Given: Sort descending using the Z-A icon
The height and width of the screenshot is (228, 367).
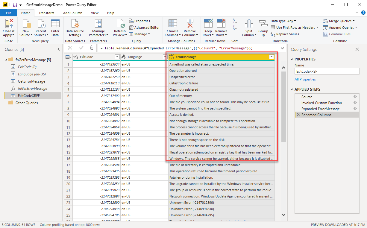Looking at the screenshot, I should 235,28.
